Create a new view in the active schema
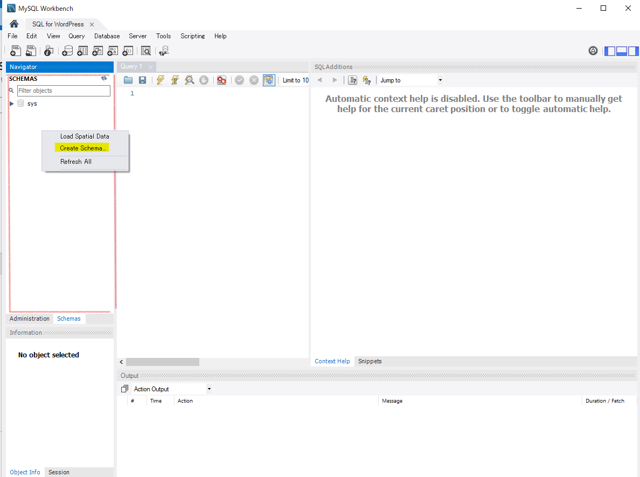The width and height of the screenshot is (640, 477). [x=98, y=51]
